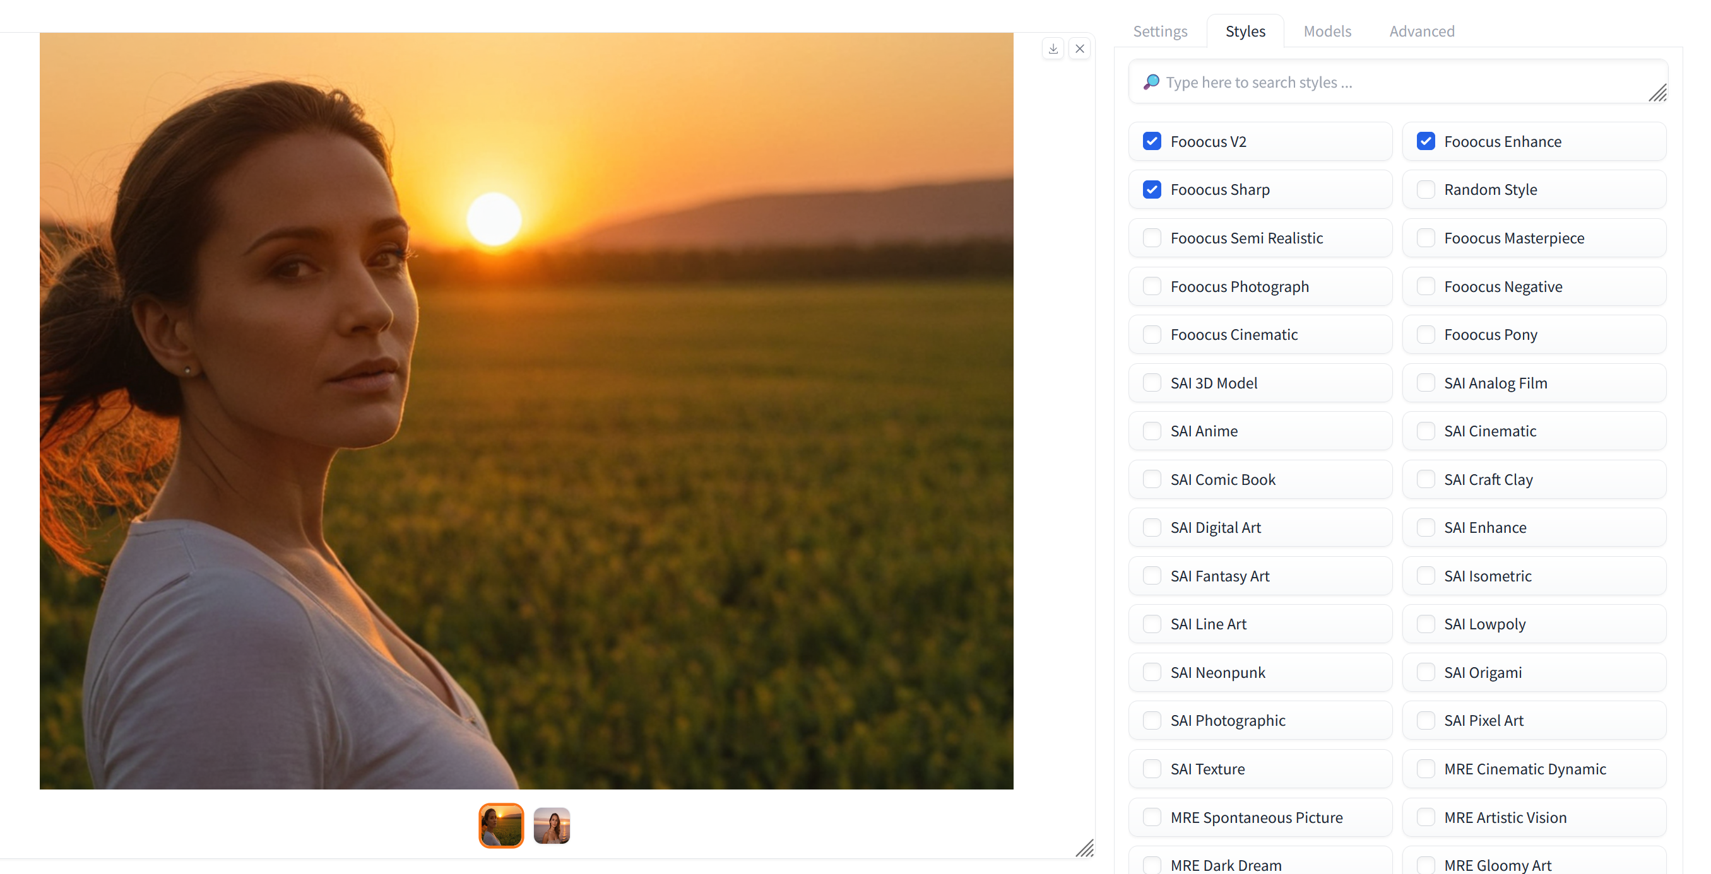Uncheck Fooocus Enhance style

coord(1425,141)
